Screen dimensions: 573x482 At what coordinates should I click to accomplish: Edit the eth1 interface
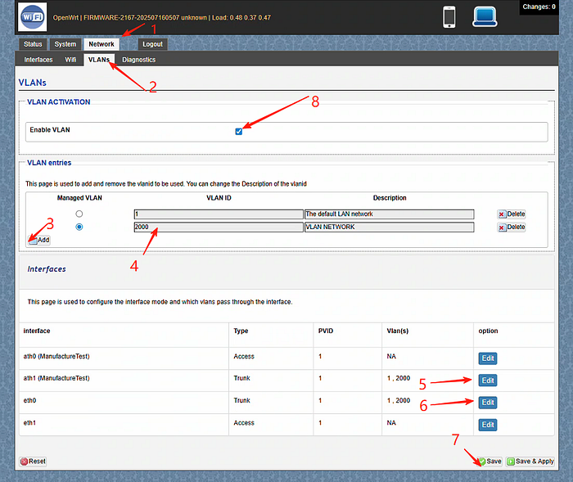coord(488,425)
